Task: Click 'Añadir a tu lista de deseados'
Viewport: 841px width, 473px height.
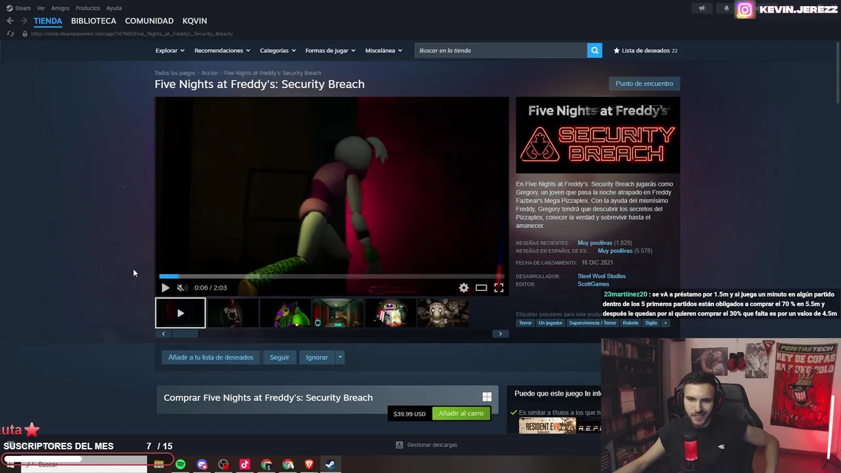Action: coord(210,357)
